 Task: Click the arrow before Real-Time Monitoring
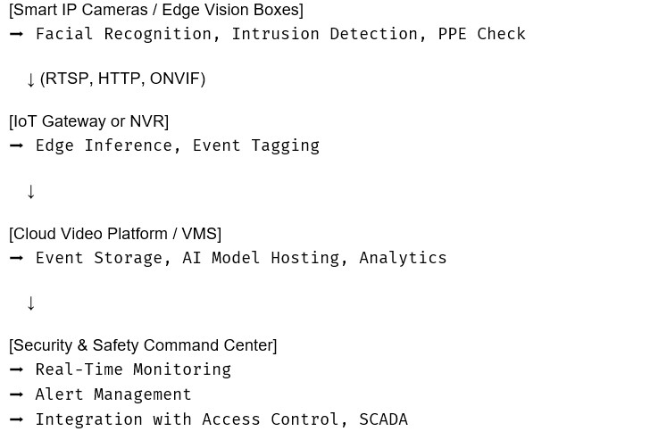click(16, 369)
